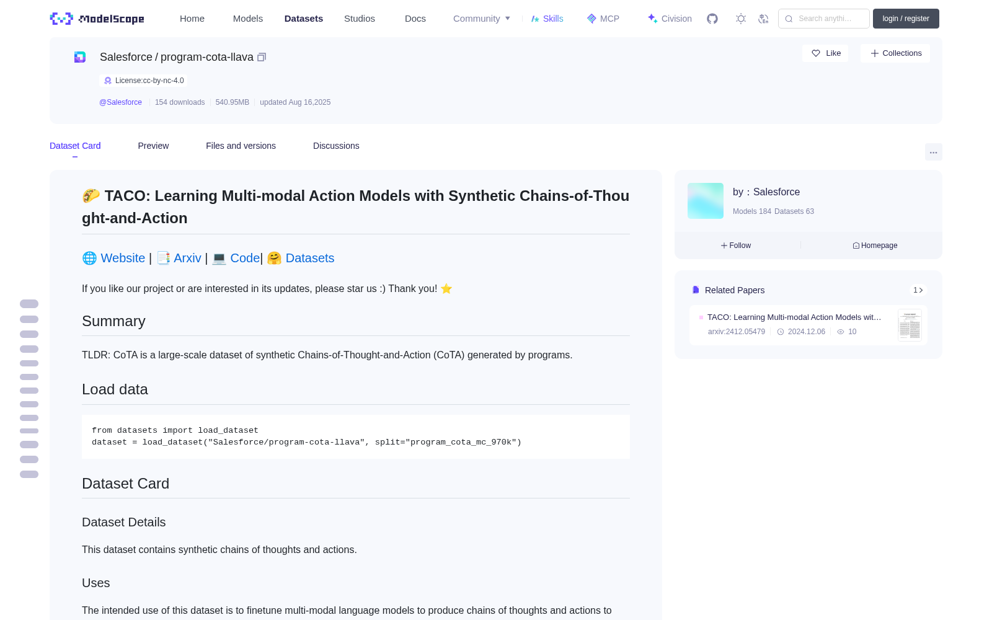Screen dimensions: 992x620
Task: Go to the ModelScope logo home
Action: 97,19
